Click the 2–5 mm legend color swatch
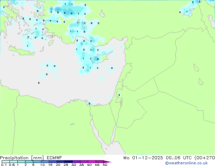215x166 pixels. click(x=29, y=162)
